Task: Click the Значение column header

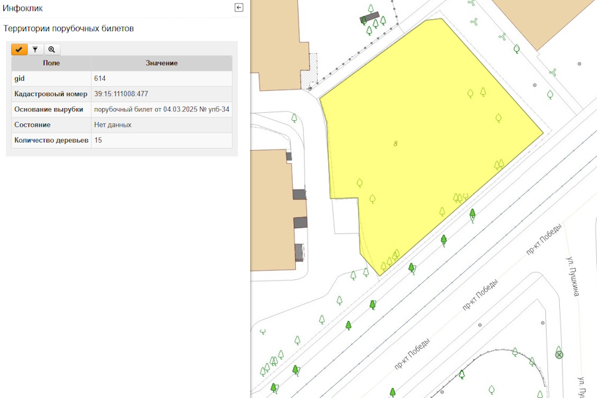Action: click(161, 63)
